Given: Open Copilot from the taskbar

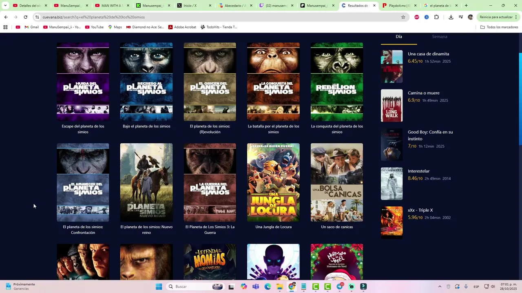Looking at the screenshot, I should coord(244,286).
